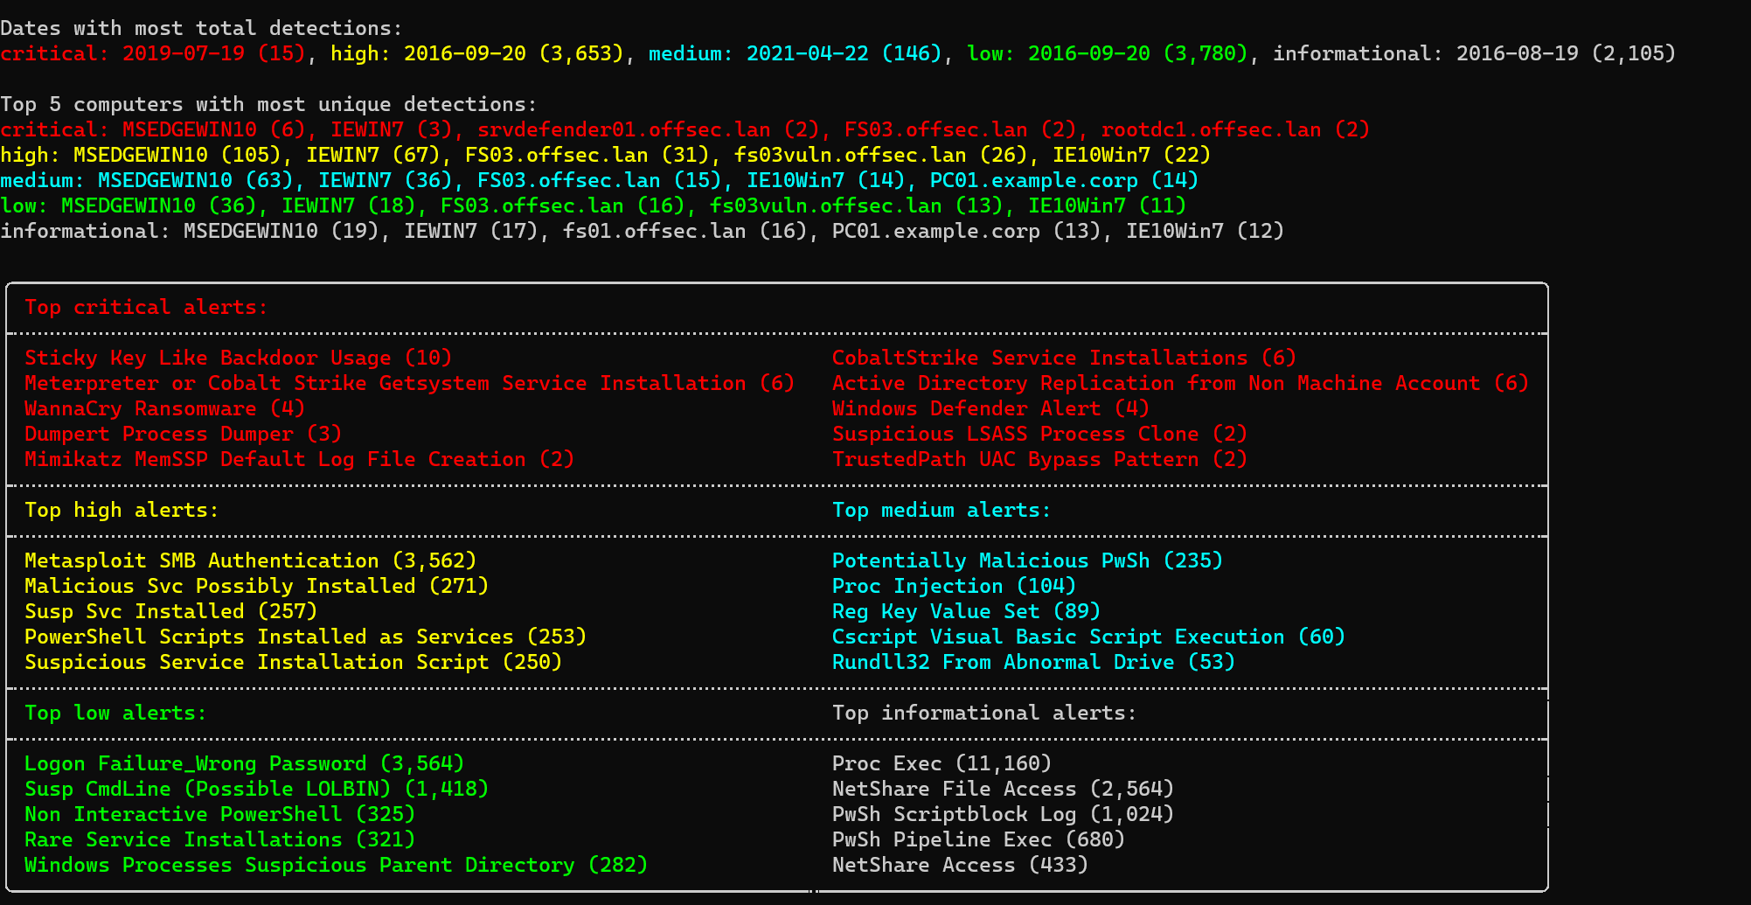
Task: Click the 'Top high alerts:' heading
Action: coord(122,510)
